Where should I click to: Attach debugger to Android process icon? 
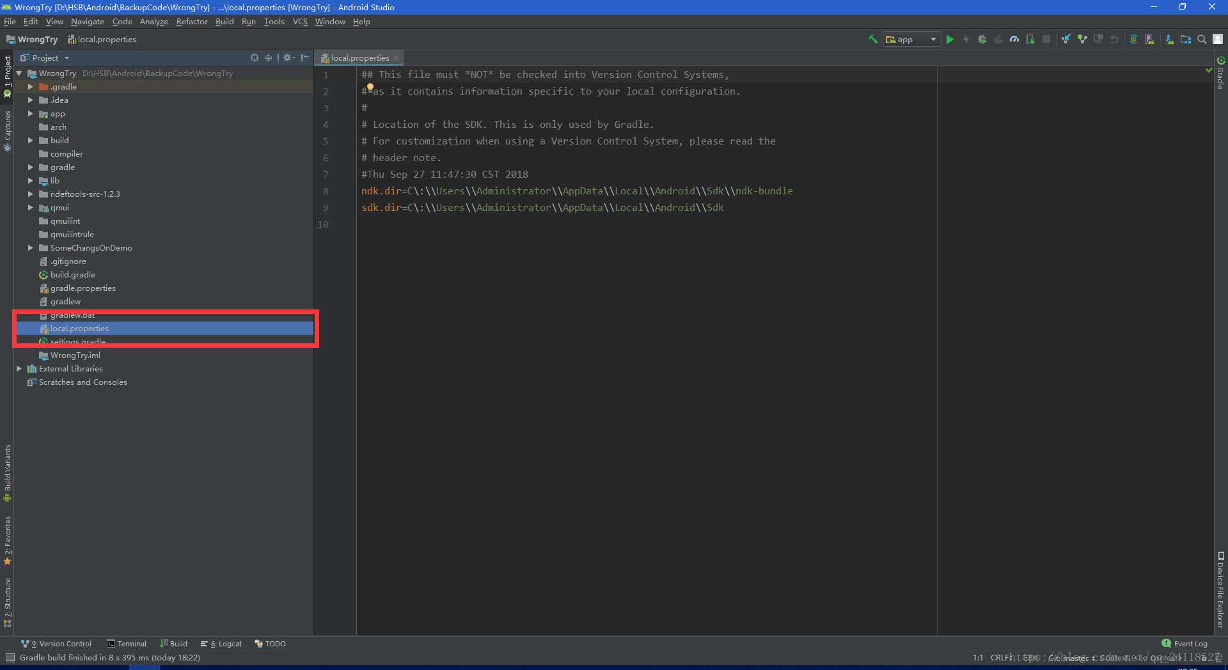tap(1030, 40)
